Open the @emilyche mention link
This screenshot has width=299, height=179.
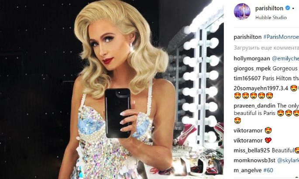pyautogui.click(x=285, y=59)
